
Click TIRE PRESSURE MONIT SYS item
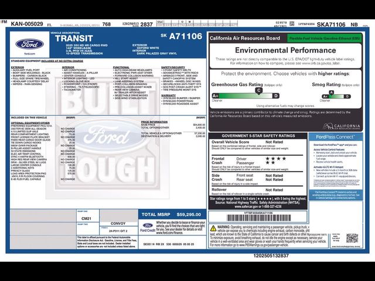point(179,90)
